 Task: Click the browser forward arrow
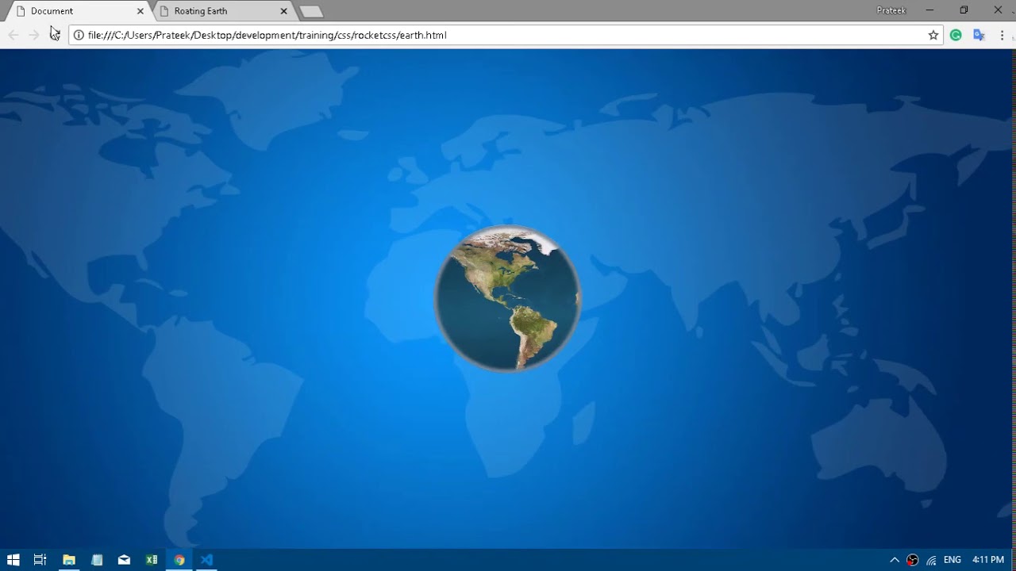click(x=33, y=35)
